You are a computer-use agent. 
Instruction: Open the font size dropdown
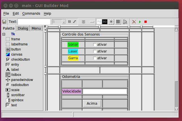64,22
